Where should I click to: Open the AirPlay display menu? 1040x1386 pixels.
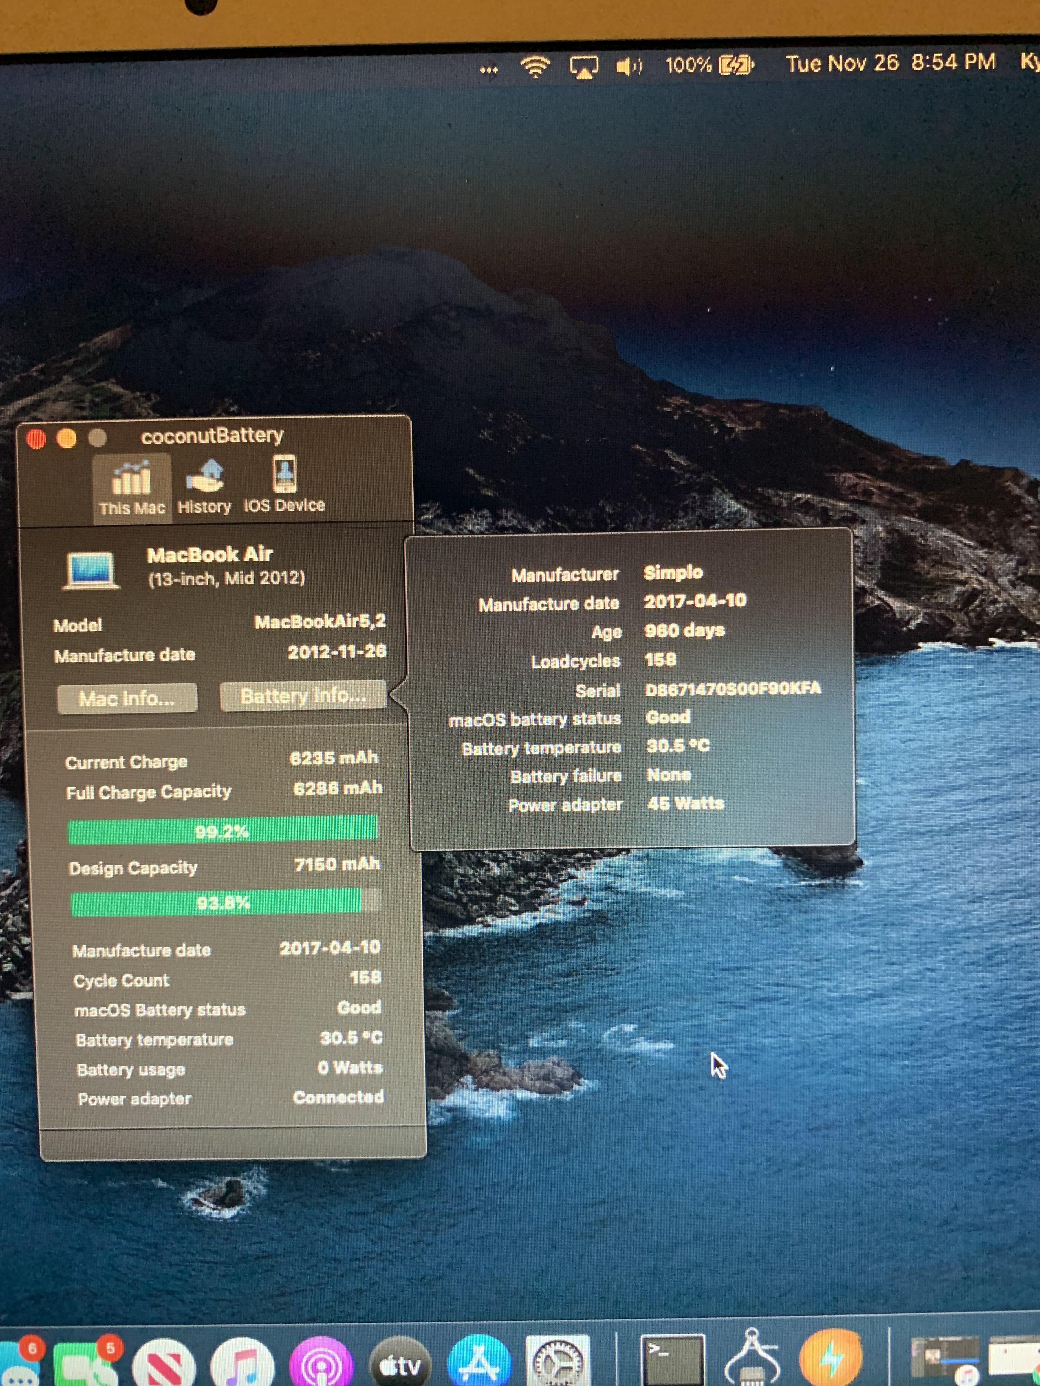tap(584, 66)
